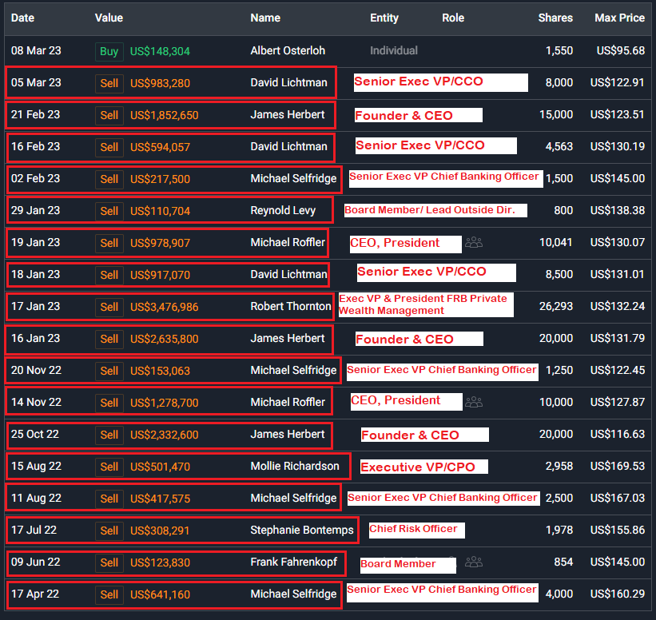This screenshot has height=620, width=656.
Task: Click the value US$2,635,800
Action: pyautogui.click(x=165, y=339)
